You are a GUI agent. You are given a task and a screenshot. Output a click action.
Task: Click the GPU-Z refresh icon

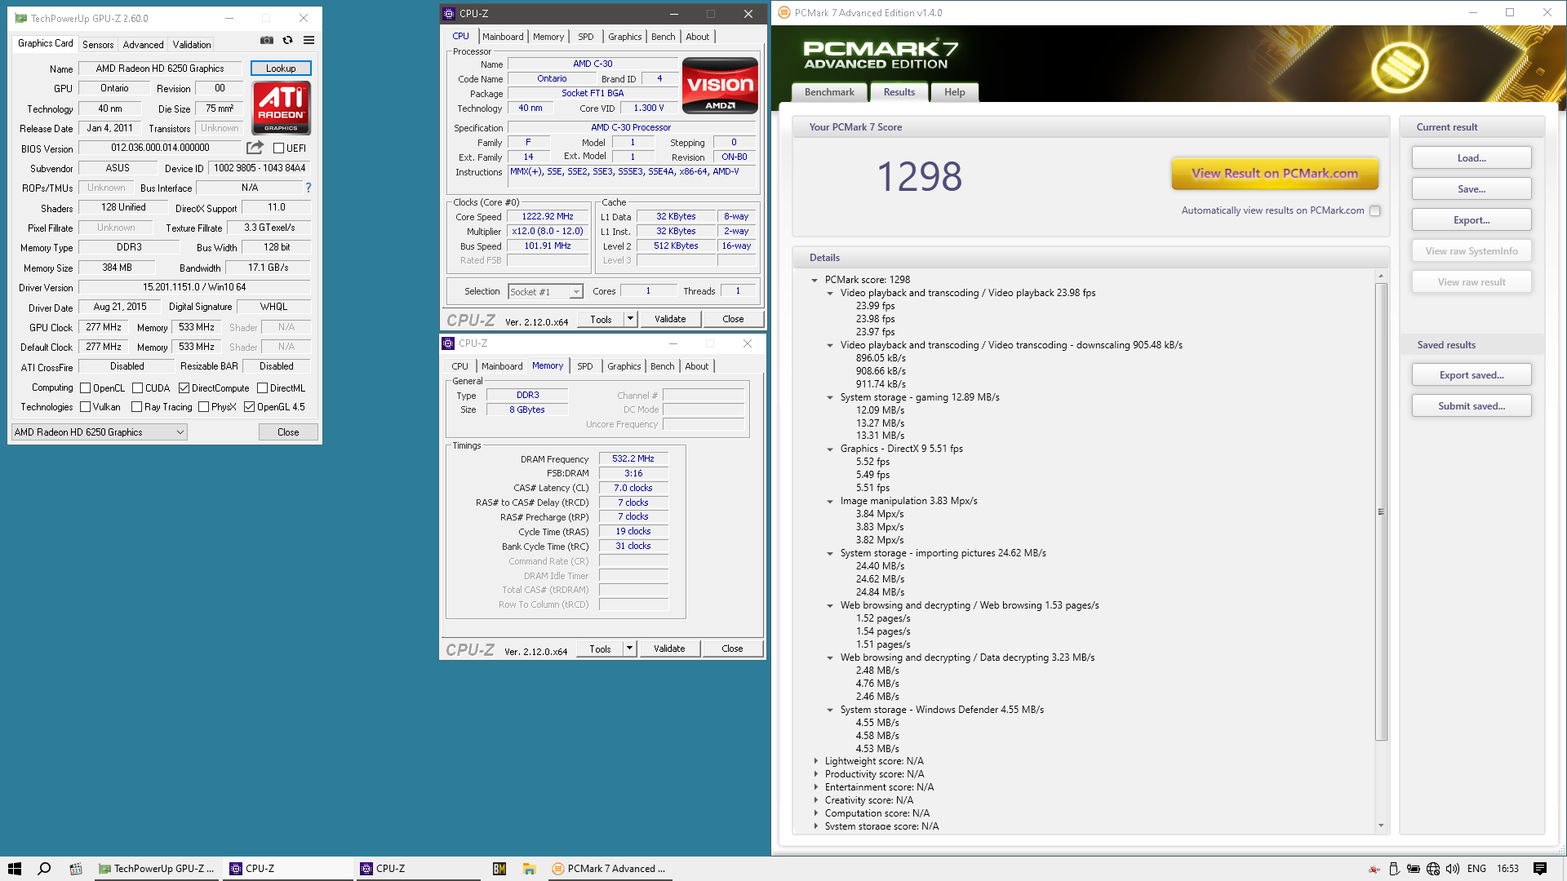click(287, 40)
